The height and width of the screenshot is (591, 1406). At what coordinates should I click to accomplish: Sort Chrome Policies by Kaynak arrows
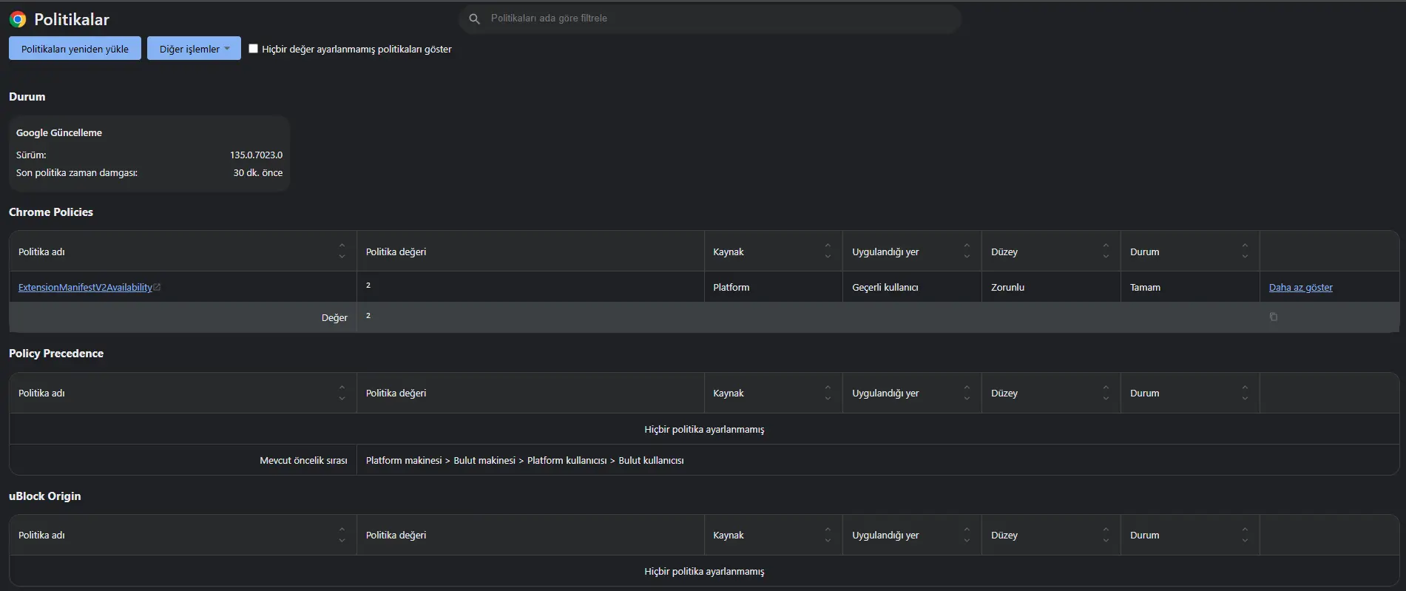click(x=828, y=251)
